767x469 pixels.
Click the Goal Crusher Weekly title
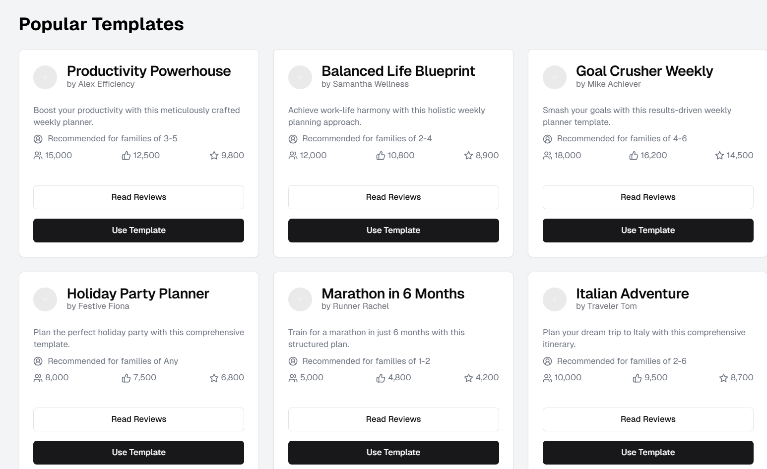644,71
